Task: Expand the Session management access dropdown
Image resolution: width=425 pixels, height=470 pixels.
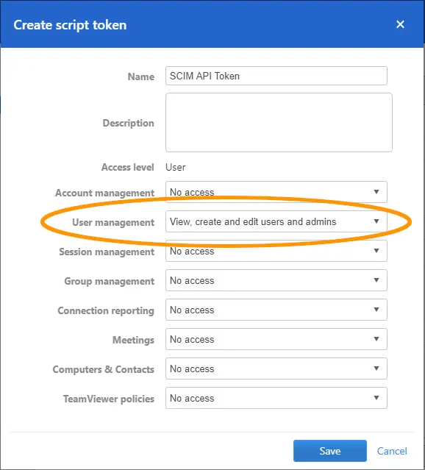Action: pyautogui.click(x=276, y=251)
